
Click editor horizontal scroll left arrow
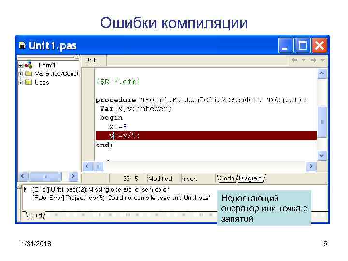[x=87, y=166]
